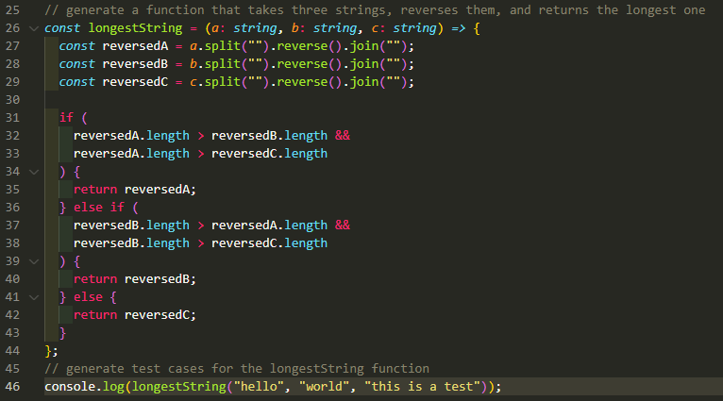Click line number 25 in the gutter
This screenshot has height=401, width=723.
coord(13,10)
